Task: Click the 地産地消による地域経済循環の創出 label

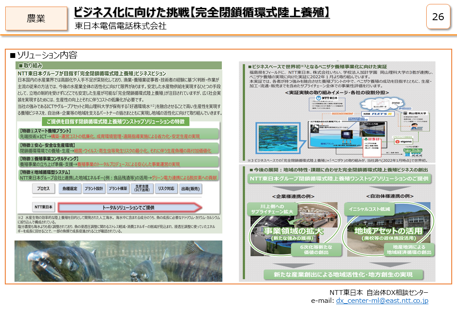Action: click(409, 250)
